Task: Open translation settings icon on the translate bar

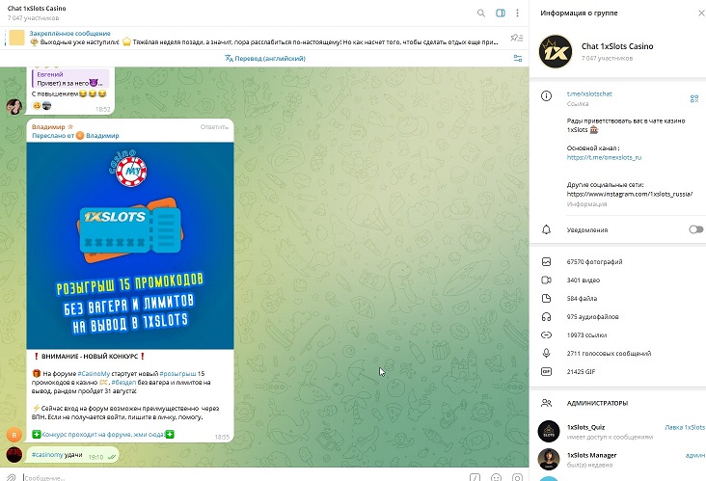Action: [518, 58]
